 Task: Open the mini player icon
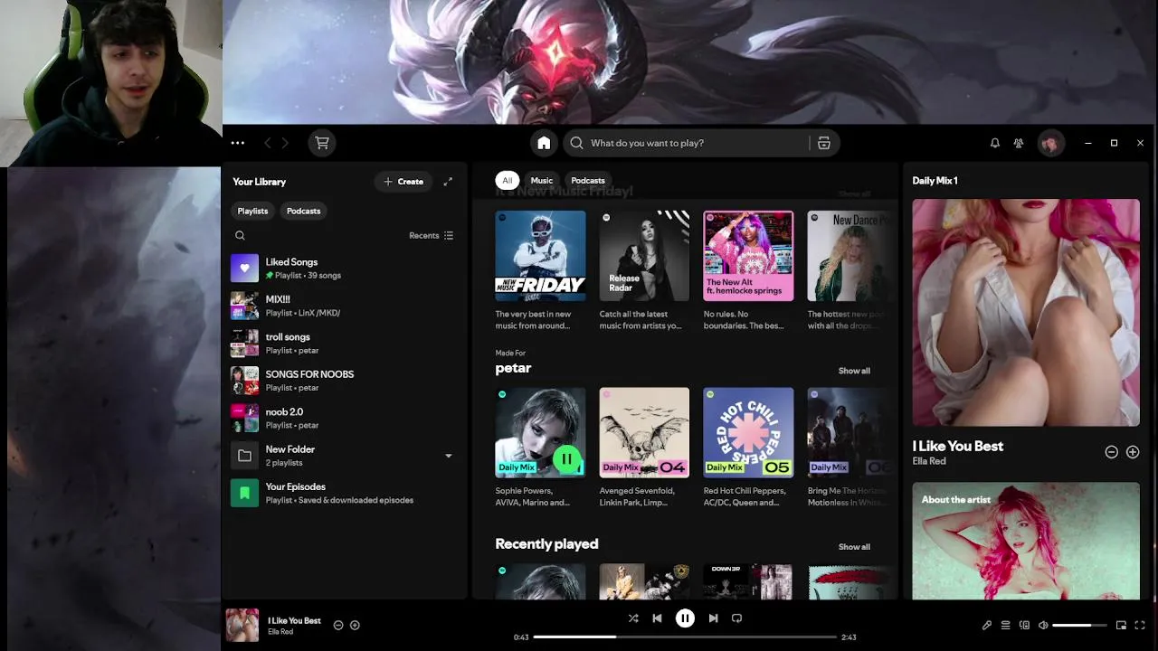point(1121,625)
